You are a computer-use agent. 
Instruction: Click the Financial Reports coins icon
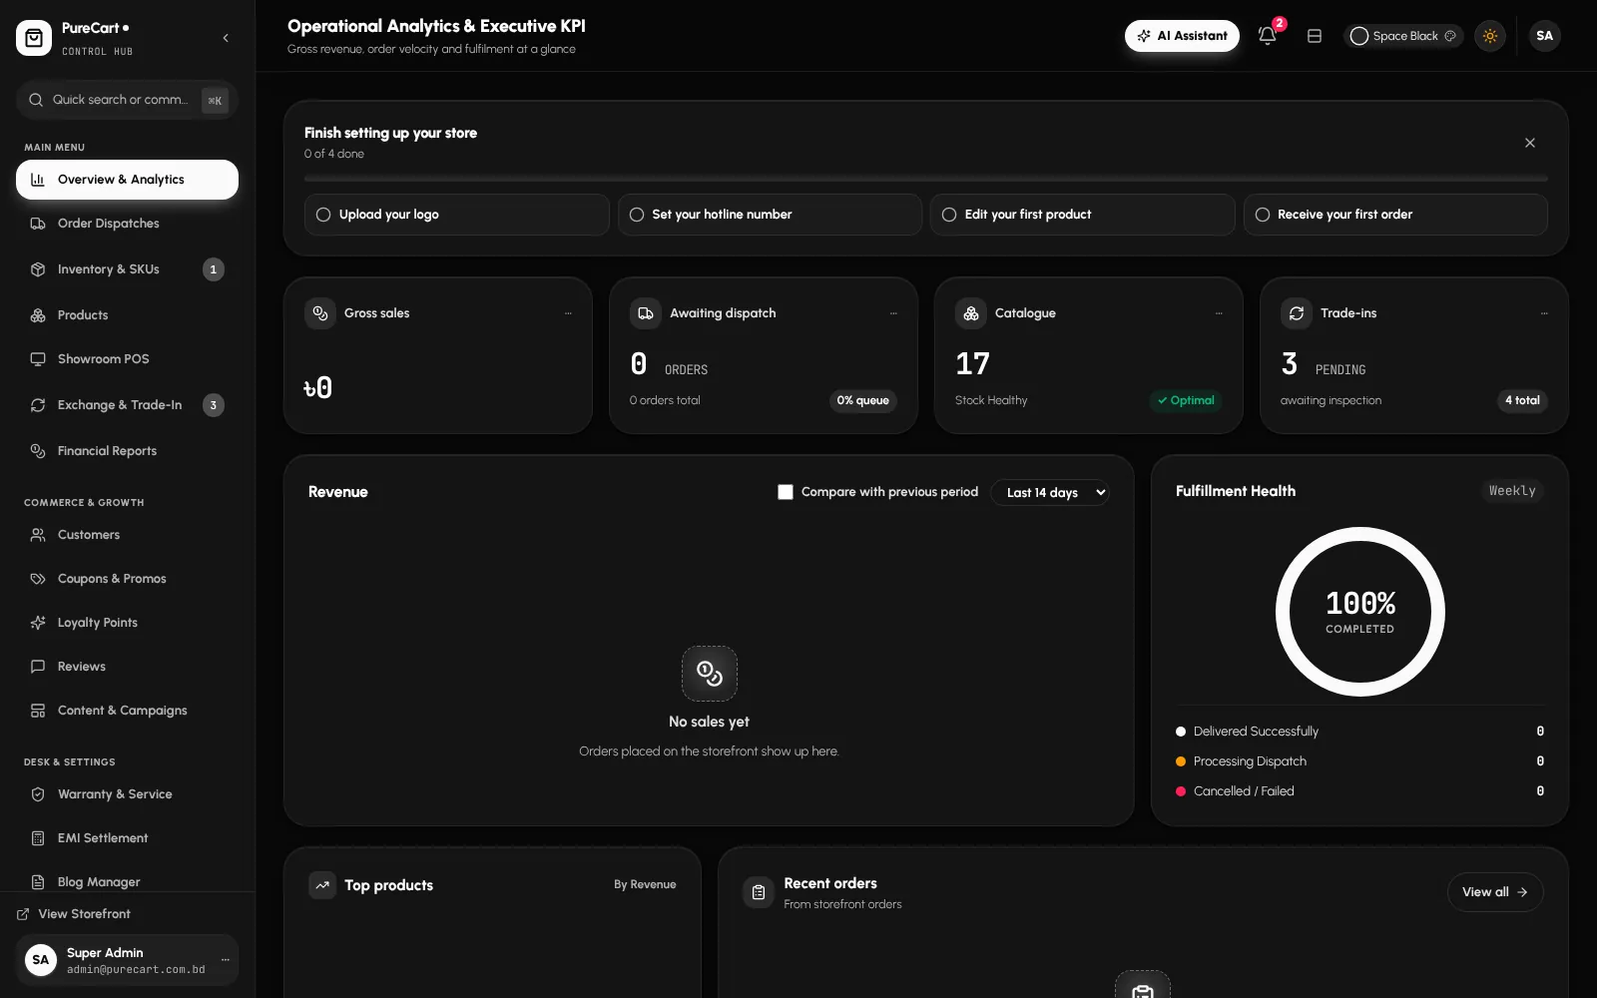[38, 451]
